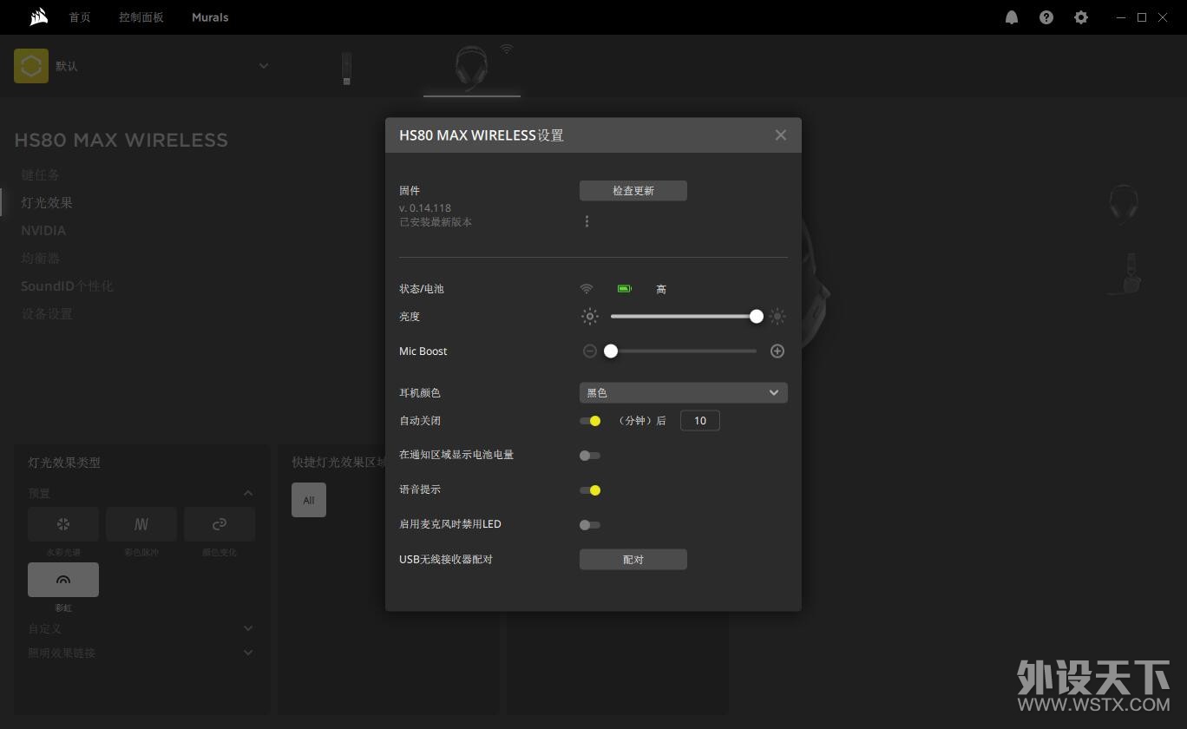The image size is (1187, 729).
Task: Click the Mic Boost slider handle
Action: point(611,351)
